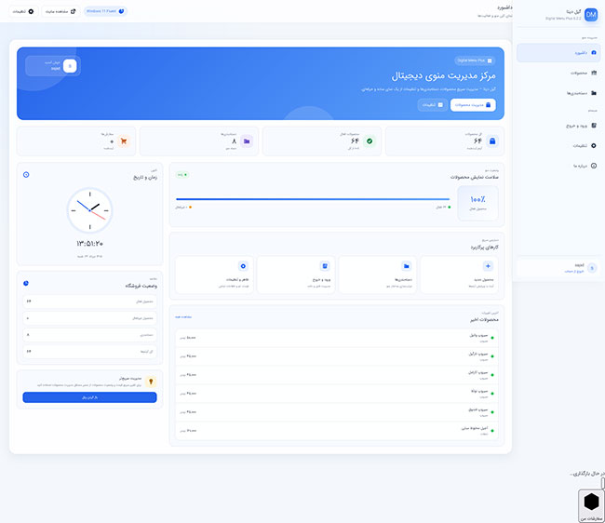The width and height of the screenshot is (605, 523).
Task: Click the محصول غیرفعال row in store status
Action: pyautogui.click(x=90, y=318)
